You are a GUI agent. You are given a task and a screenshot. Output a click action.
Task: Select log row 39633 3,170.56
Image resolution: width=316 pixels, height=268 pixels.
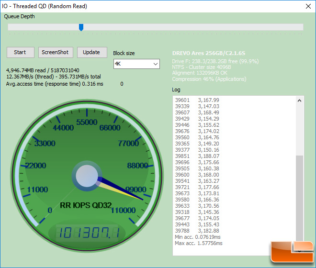(x=197, y=206)
